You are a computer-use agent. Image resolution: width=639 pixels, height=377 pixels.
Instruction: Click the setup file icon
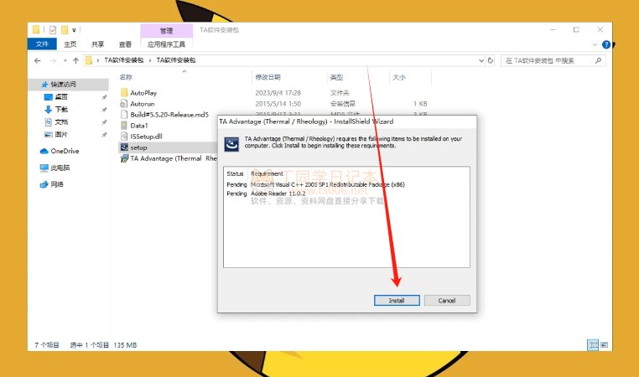(x=124, y=147)
